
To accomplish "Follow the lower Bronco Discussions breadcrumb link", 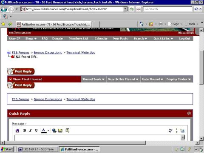I will [48, 99].
